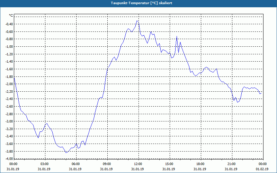Click the -2,00 y-axis label

(x=10, y=84)
